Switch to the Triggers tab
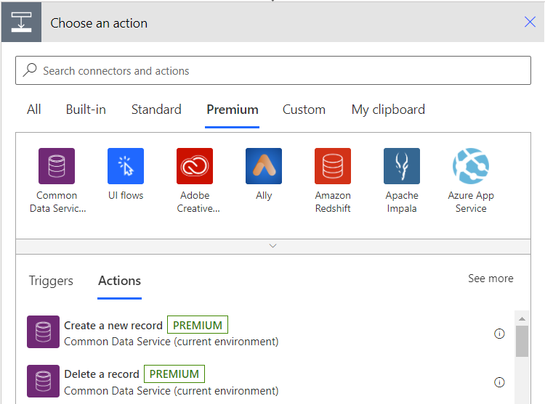The height and width of the screenshot is (404, 545). pyautogui.click(x=51, y=281)
